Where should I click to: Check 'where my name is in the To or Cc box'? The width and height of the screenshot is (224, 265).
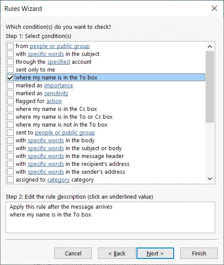click(10, 117)
